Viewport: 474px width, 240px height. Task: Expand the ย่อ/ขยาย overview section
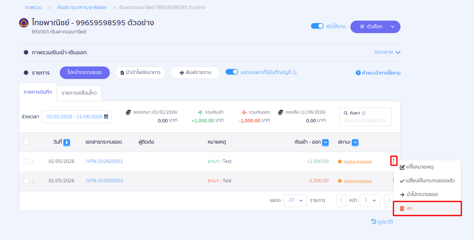click(x=387, y=52)
